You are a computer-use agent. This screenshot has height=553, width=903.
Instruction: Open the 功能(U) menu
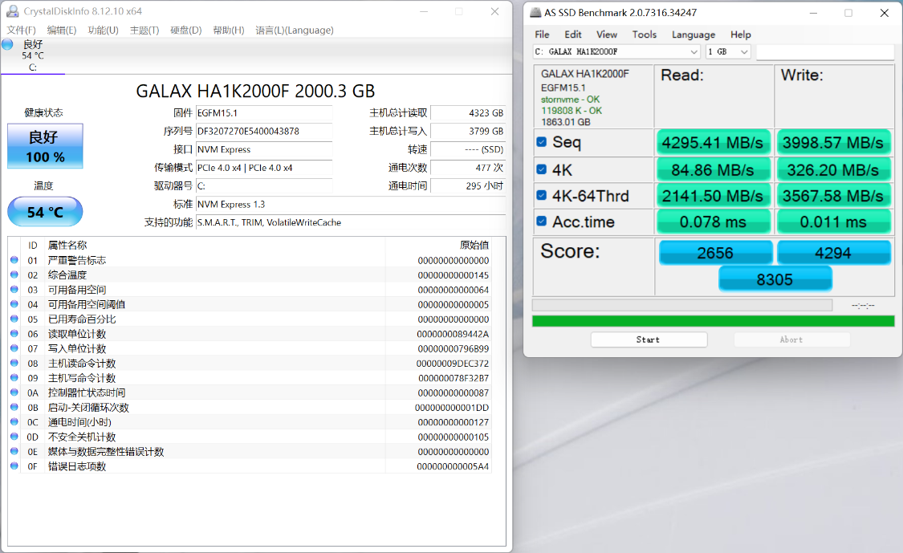[x=103, y=30]
